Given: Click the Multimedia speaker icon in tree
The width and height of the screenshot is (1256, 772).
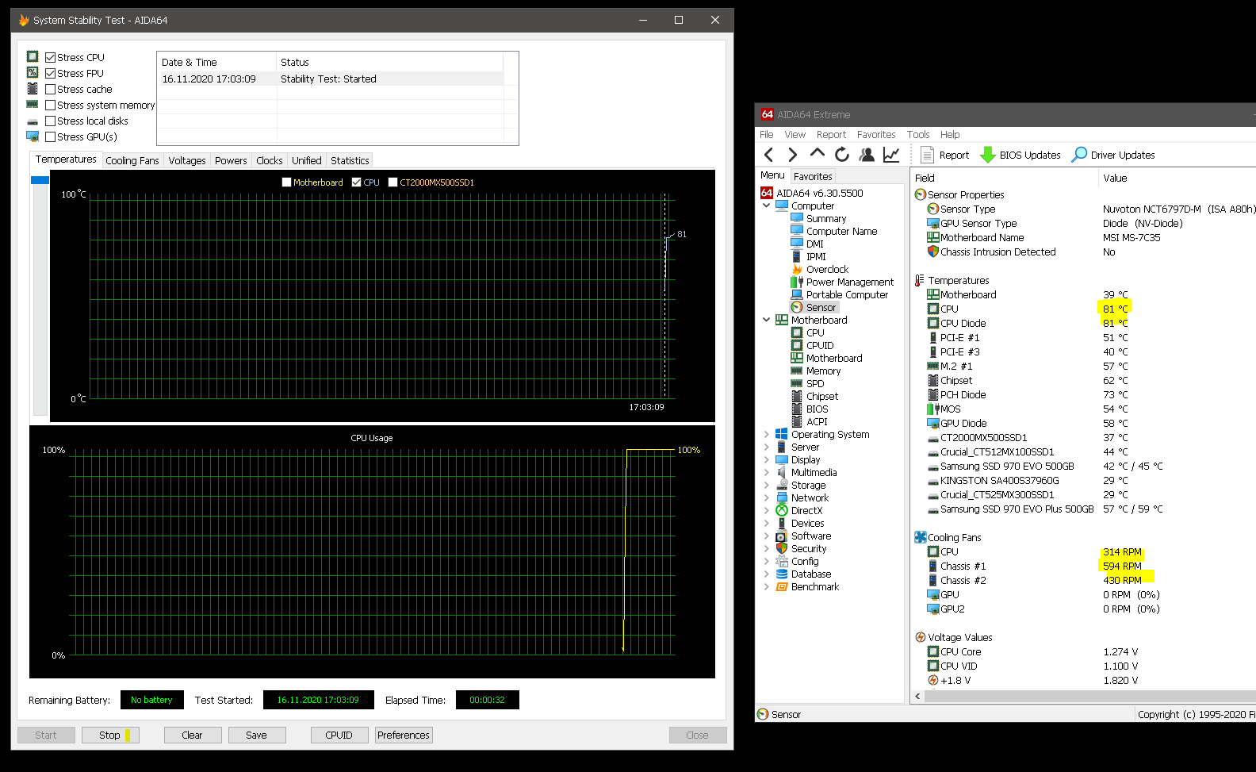Looking at the screenshot, I should pyautogui.click(x=782, y=472).
